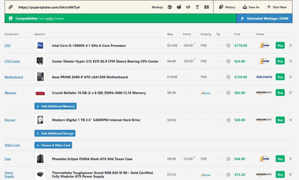Click Add Additional Storage button
The image size is (299, 180).
[55, 133]
